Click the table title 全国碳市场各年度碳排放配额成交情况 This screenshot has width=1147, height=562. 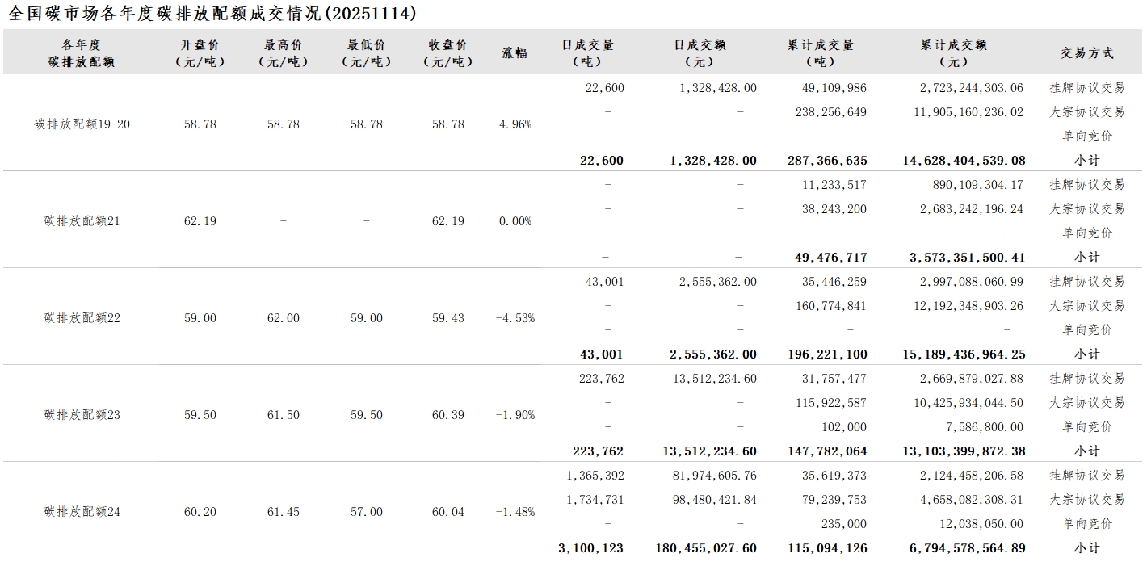pyautogui.click(x=212, y=13)
